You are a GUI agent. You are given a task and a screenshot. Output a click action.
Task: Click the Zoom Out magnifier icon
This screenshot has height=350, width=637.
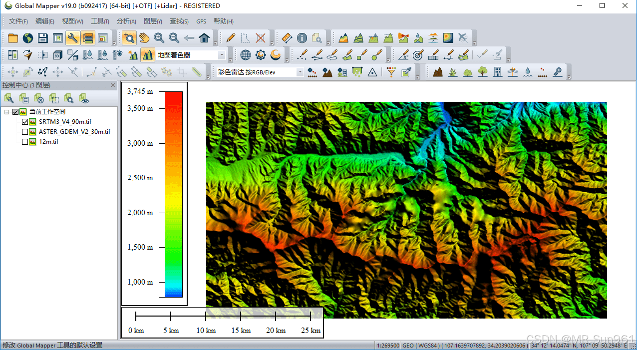(174, 38)
